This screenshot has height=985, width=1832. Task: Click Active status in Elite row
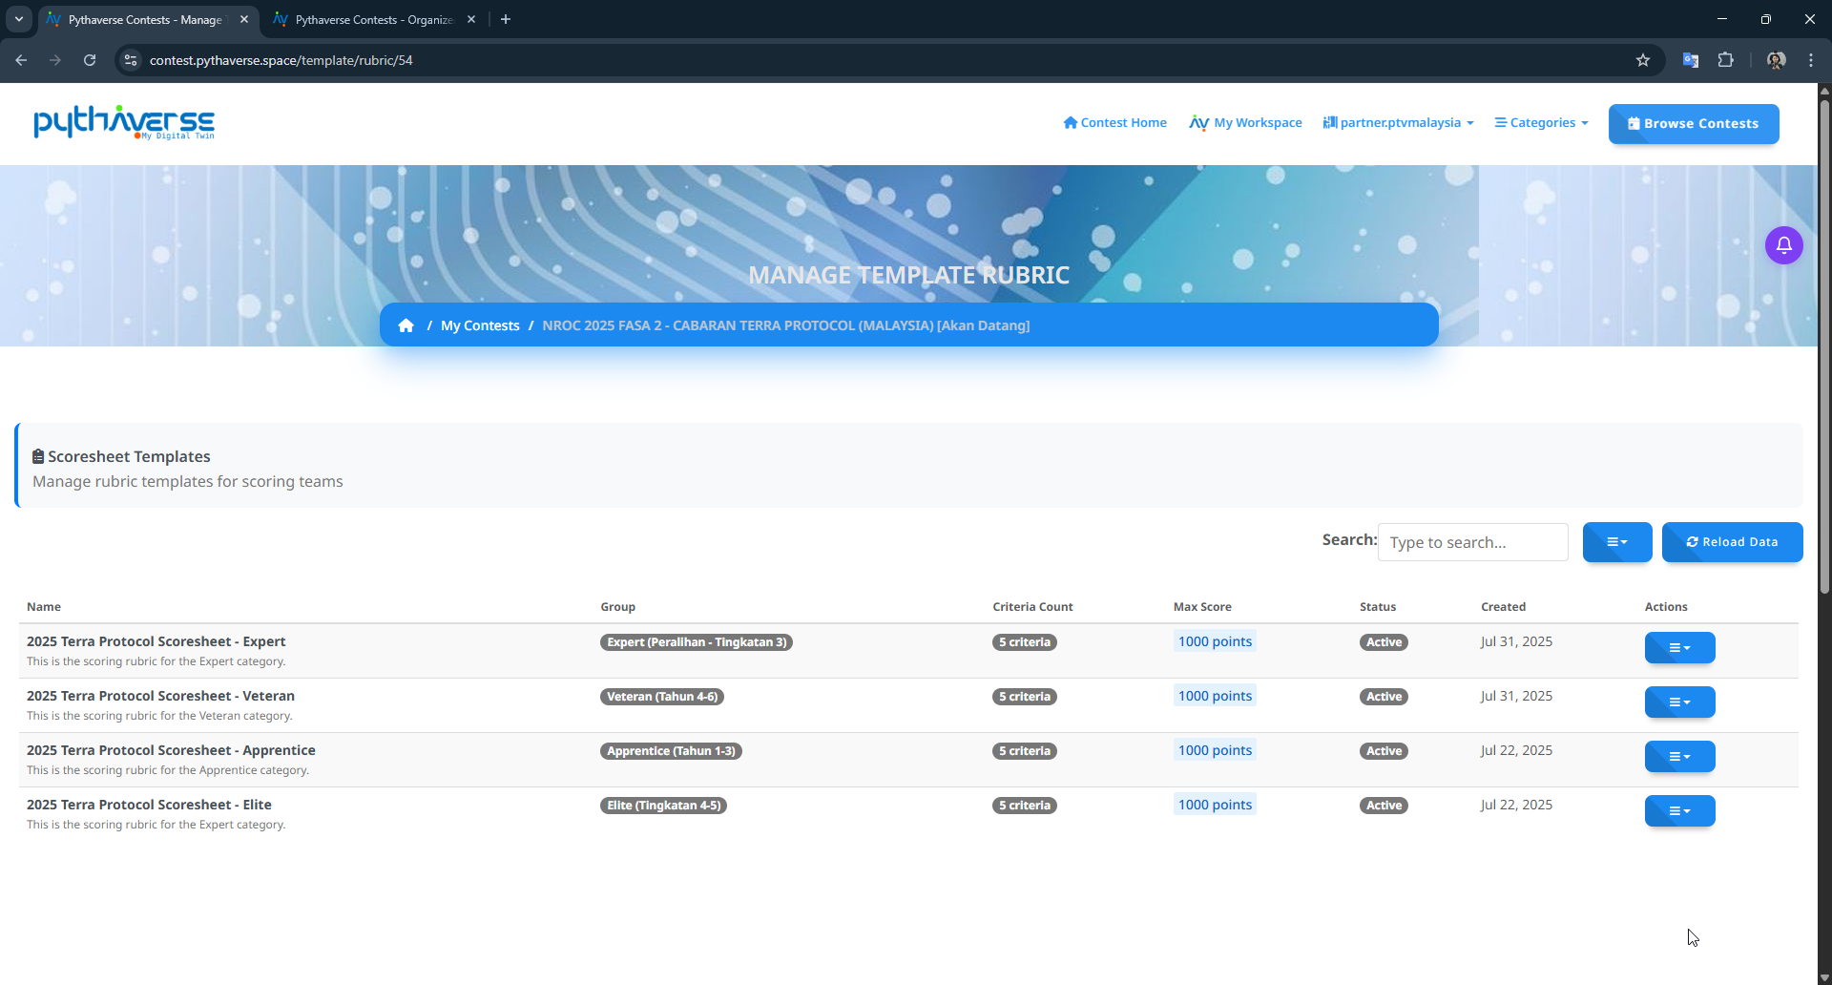click(1384, 806)
